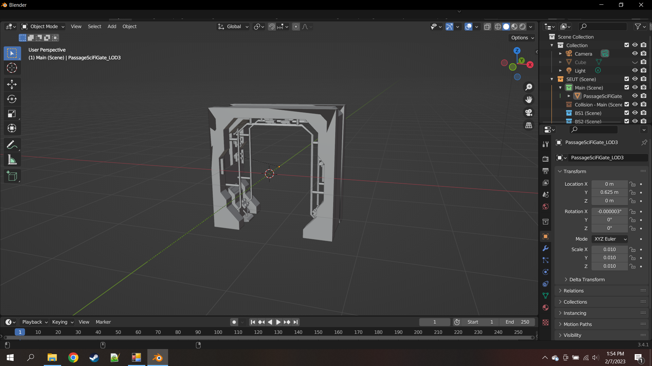Toggle snapping magnet in header

tap(272, 26)
